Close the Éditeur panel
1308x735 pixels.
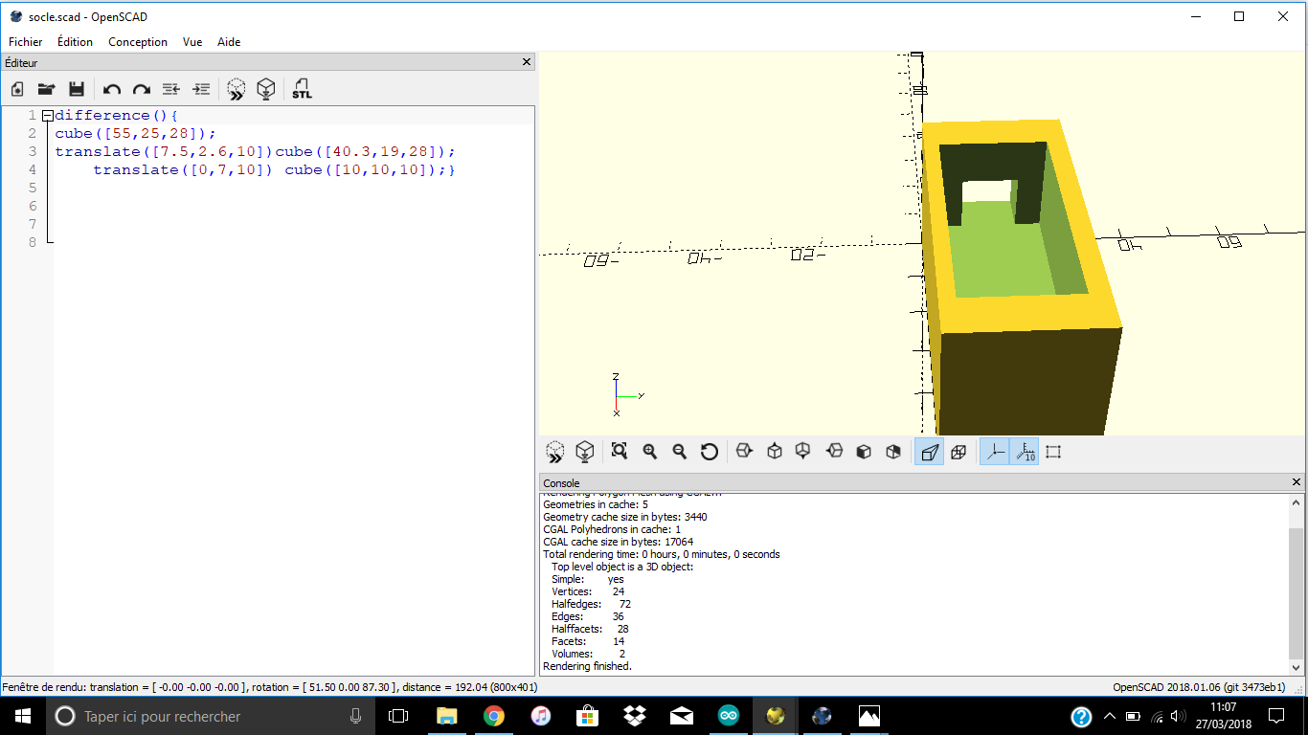click(527, 62)
